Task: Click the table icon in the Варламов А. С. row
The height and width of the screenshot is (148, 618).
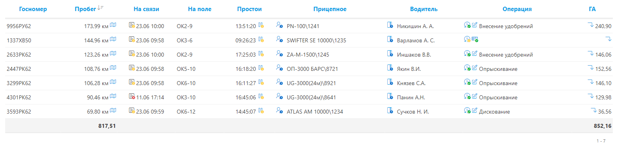Action: point(475,40)
